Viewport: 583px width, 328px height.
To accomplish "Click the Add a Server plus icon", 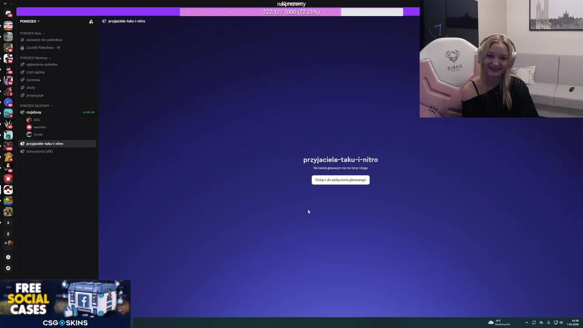I will tap(8, 257).
